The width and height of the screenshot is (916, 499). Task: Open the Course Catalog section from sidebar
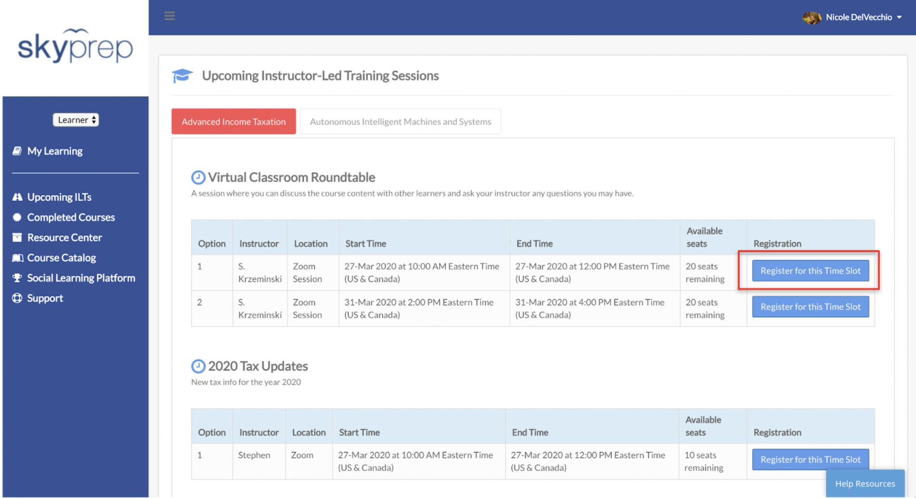[x=61, y=257]
